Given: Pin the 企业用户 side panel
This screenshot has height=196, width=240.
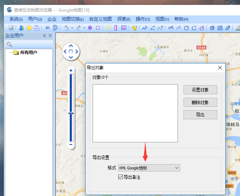Looking at the screenshot, I should 44,36.
